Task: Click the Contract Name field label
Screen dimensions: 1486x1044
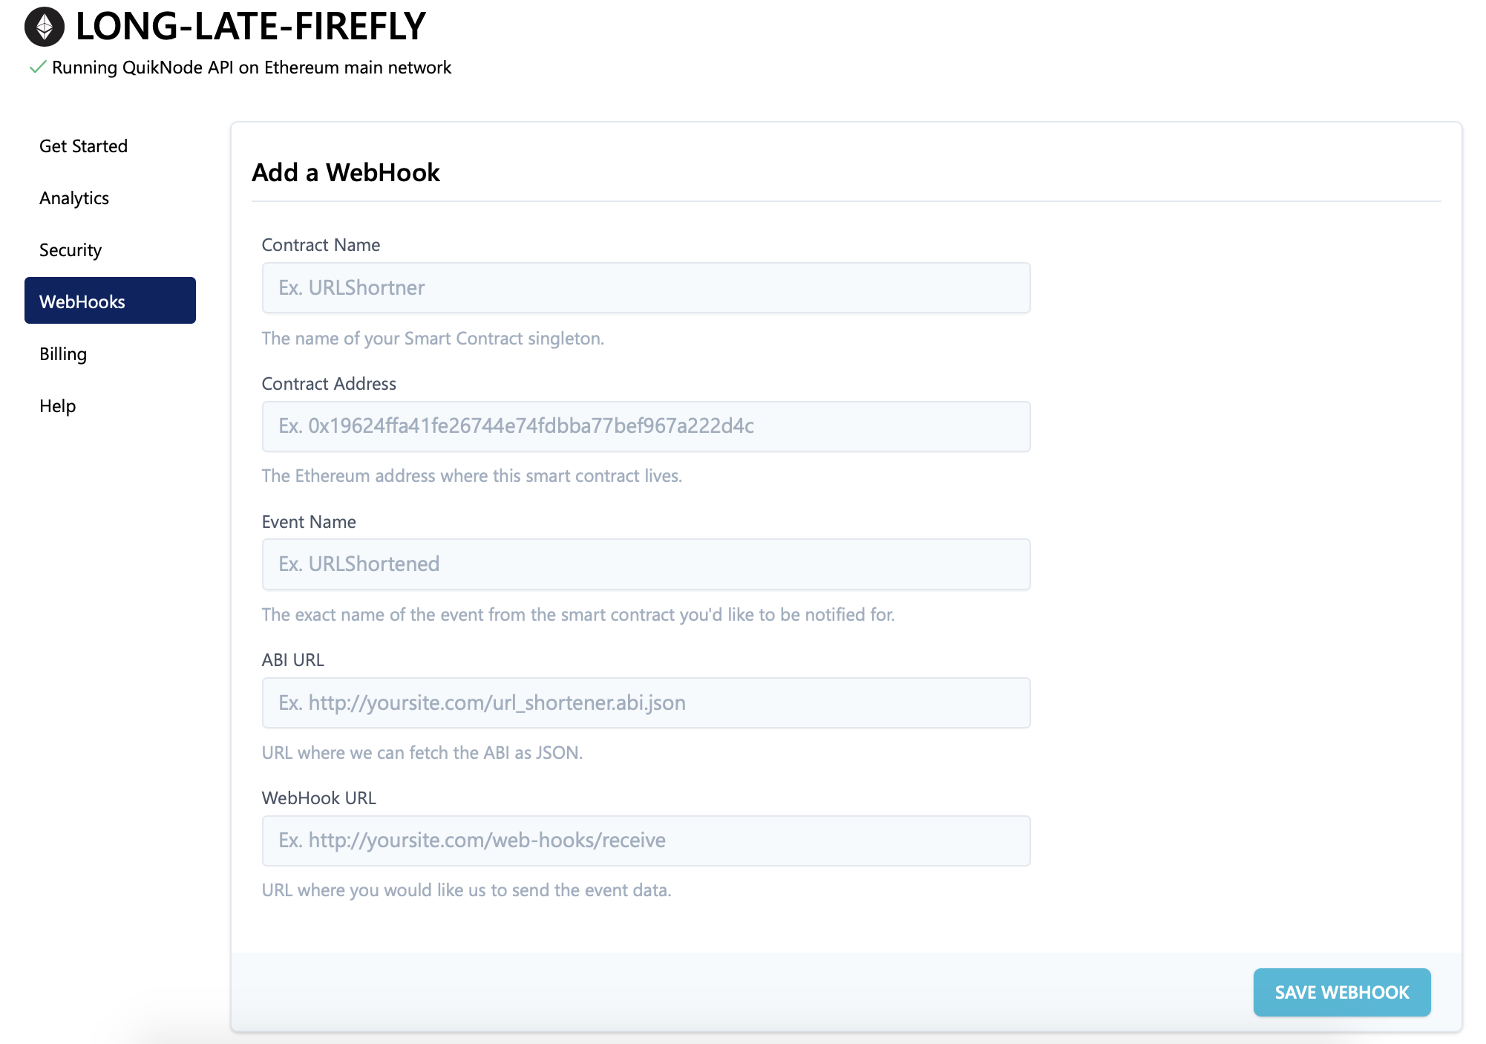Action: point(321,245)
